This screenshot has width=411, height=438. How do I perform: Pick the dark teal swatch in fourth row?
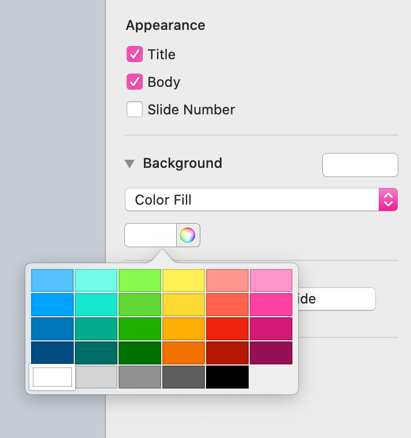(x=96, y=352)
